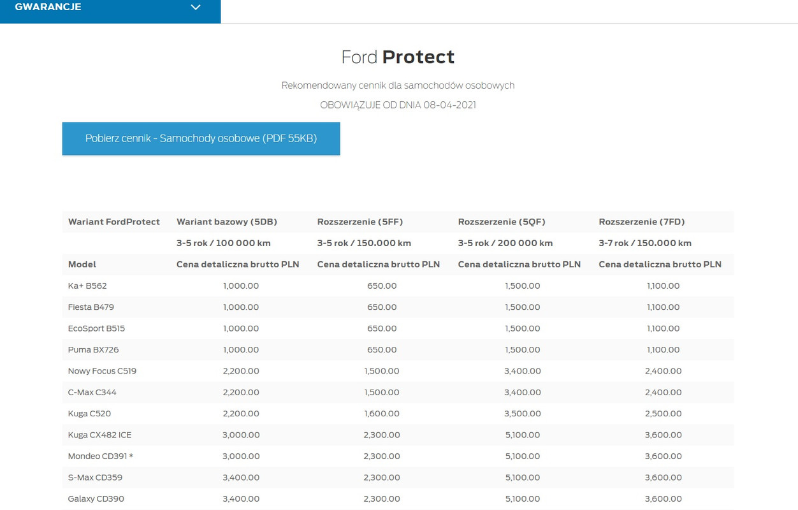Click the subtitle about recommended passenger car pricing

click(x=398, y=85)
